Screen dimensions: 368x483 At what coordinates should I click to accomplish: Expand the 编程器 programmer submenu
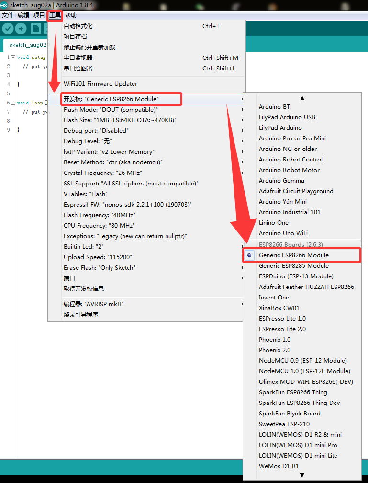pos(146,304)
